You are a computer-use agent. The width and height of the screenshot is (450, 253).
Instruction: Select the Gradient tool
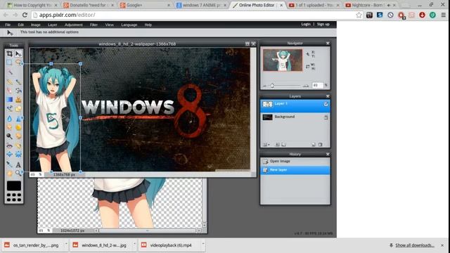click(9, 100)
